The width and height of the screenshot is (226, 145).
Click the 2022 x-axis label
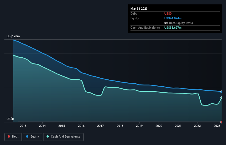(x=197, y=126)
